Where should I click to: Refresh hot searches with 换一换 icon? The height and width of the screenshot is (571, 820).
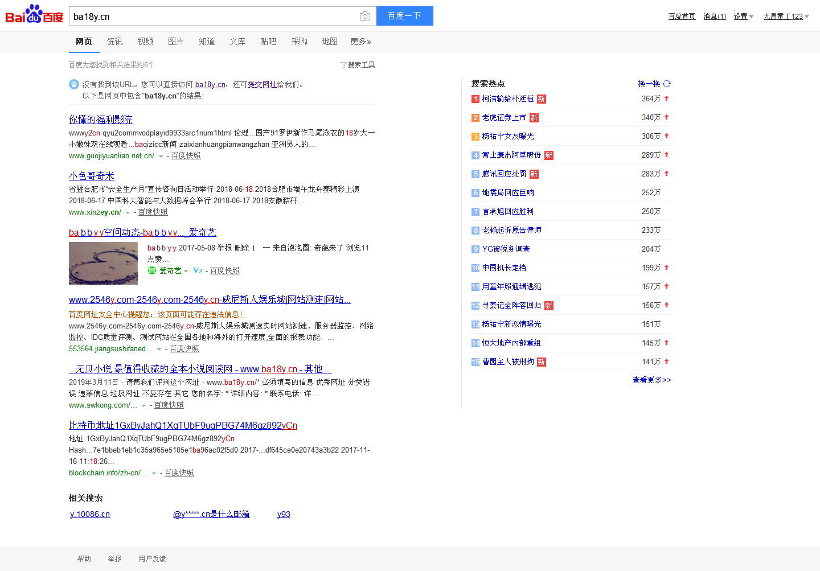coord(667,84)
